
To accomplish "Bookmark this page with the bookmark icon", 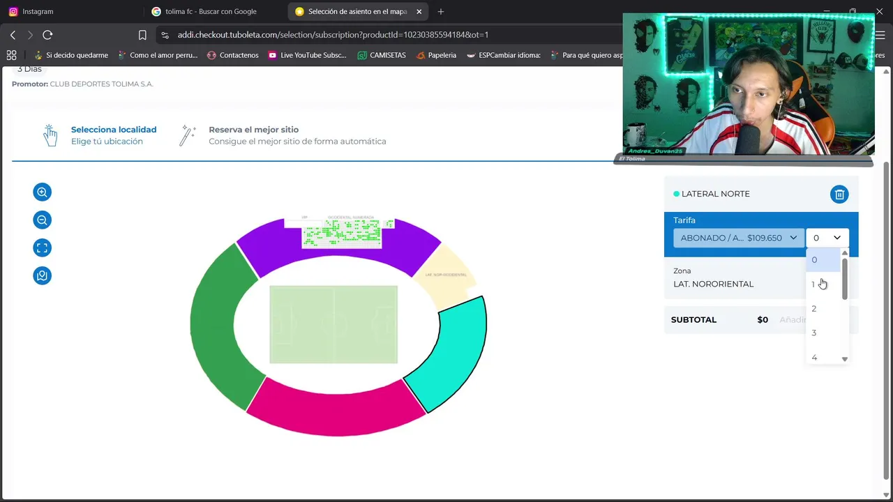I will [x=142, y=35].
